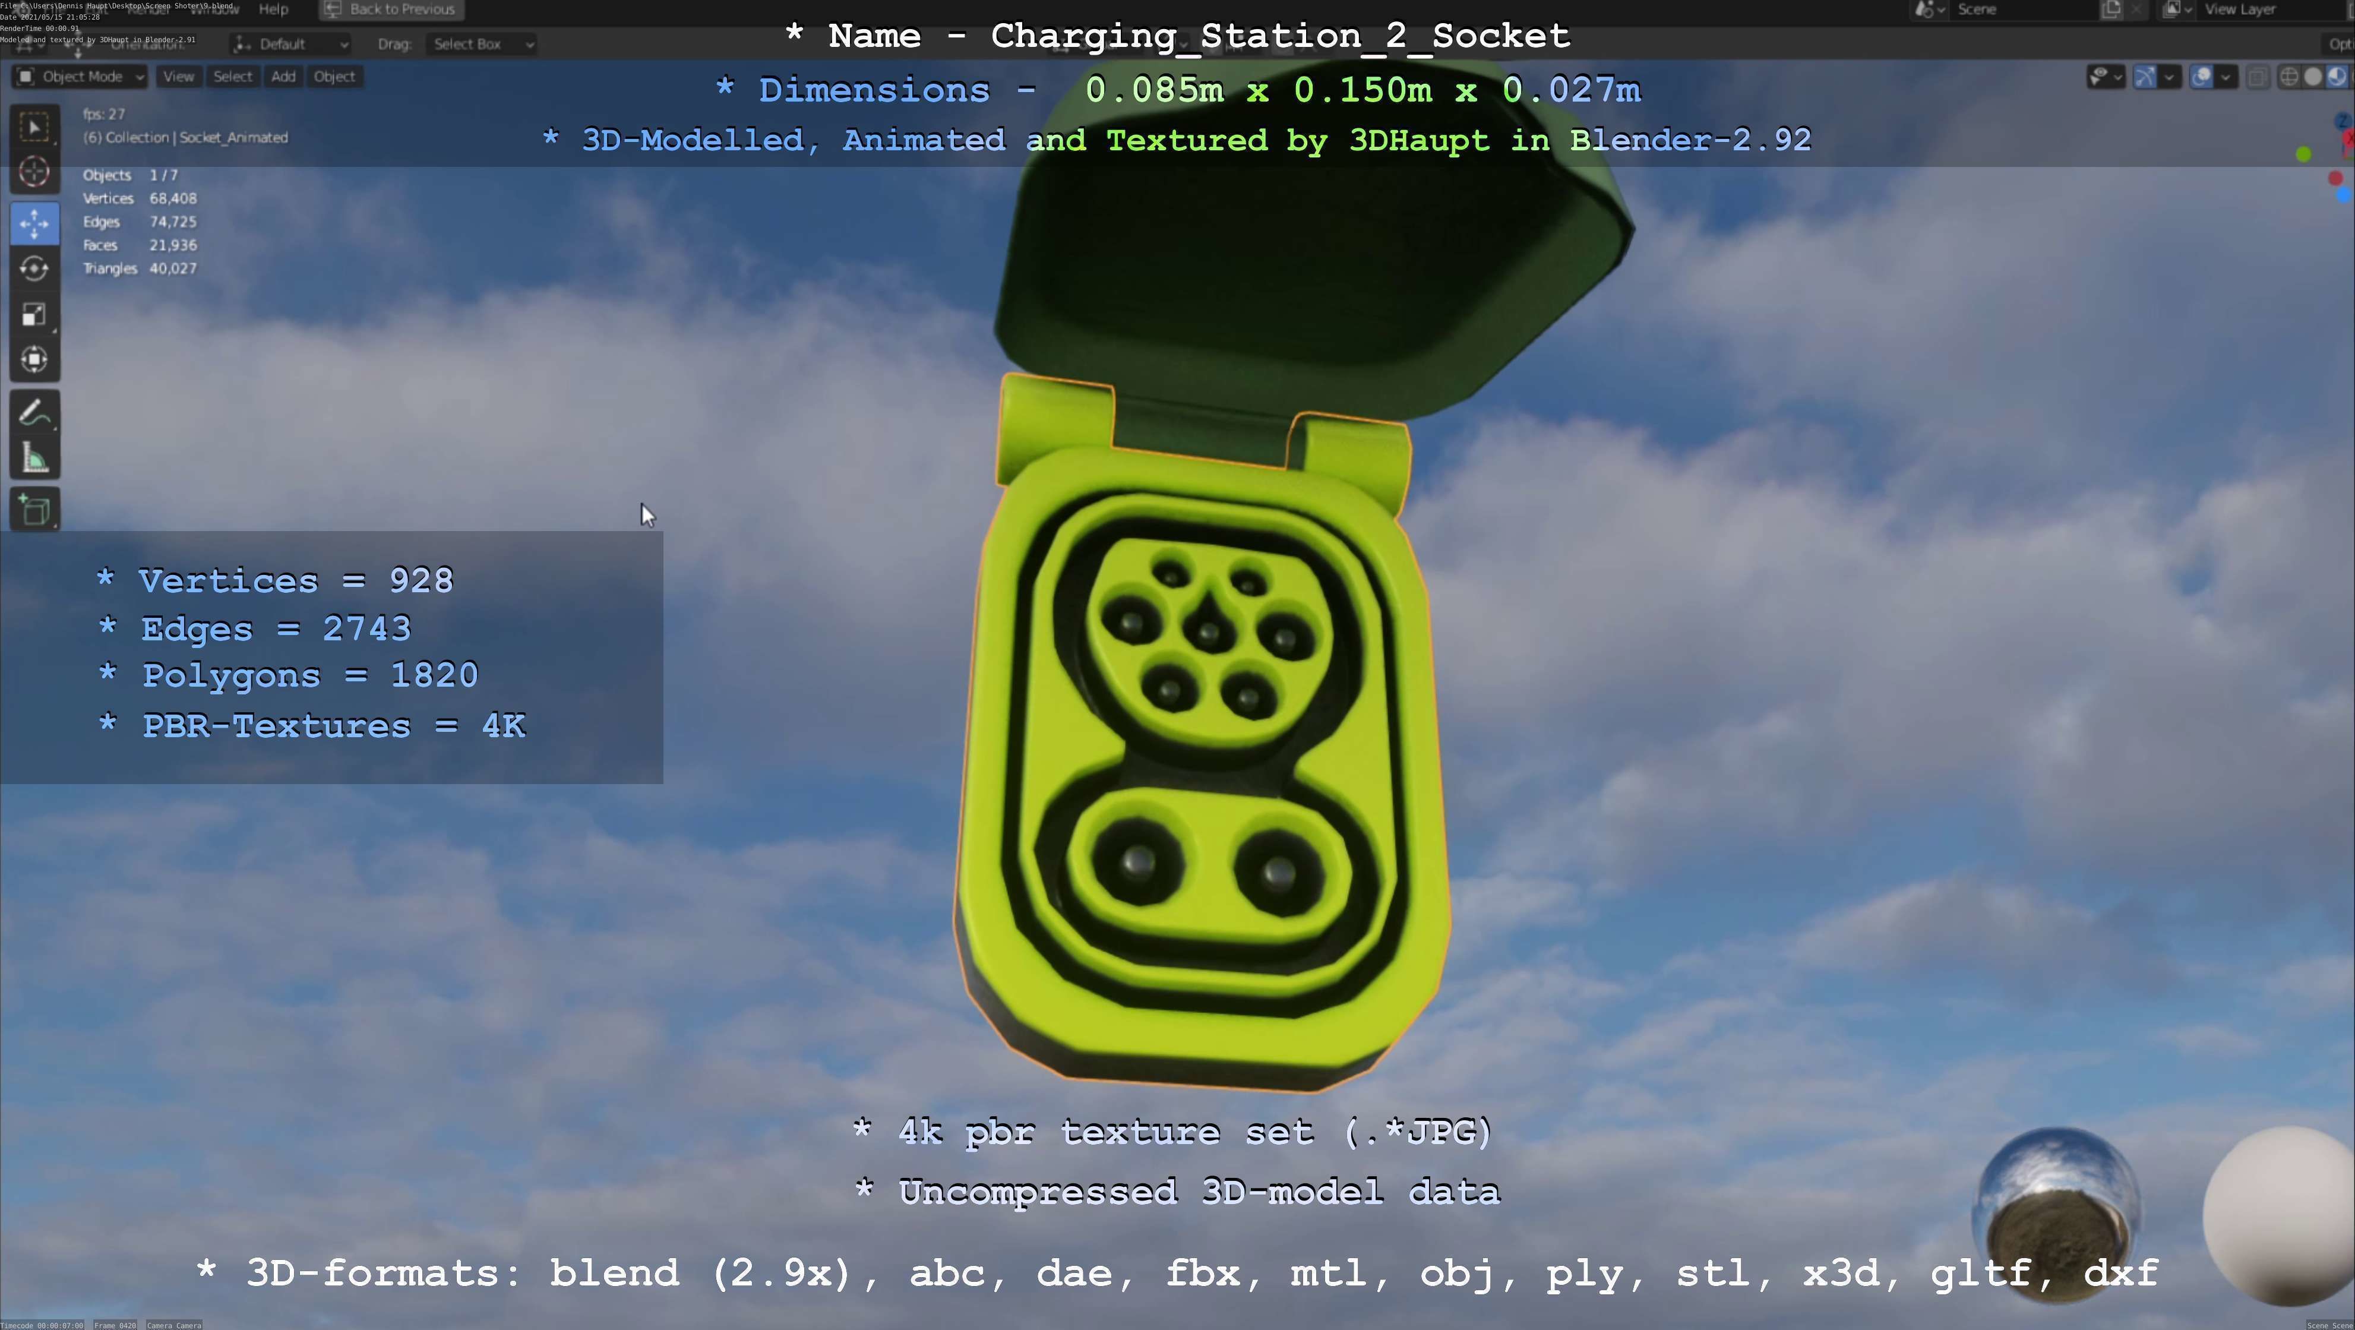The width and height of the screenshot is (2355, 1330).
Task: Toggle viewport overlays display
Action: [2201, 77]
